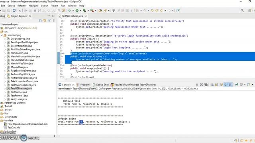Collapse the seleniumpkg package node
This screenshot has height=143, width=255.
click(x=2, y=35)
